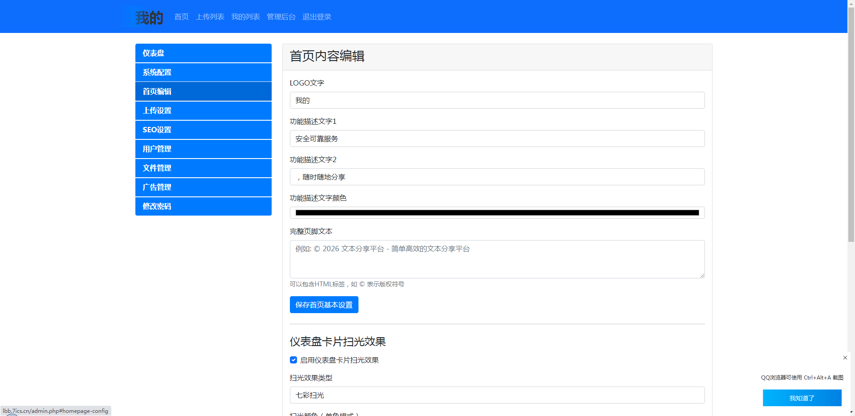The width and height of the screenshot is (855, 416).
Task: Click the 功能描述文字1 input field
Action: pyautogui.click(x=497, y=139)
